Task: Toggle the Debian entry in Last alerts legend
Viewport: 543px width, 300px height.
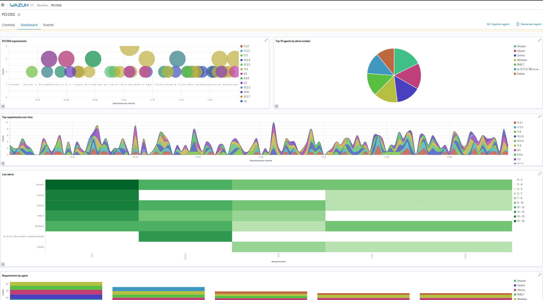Action: (x=40, y=247)
